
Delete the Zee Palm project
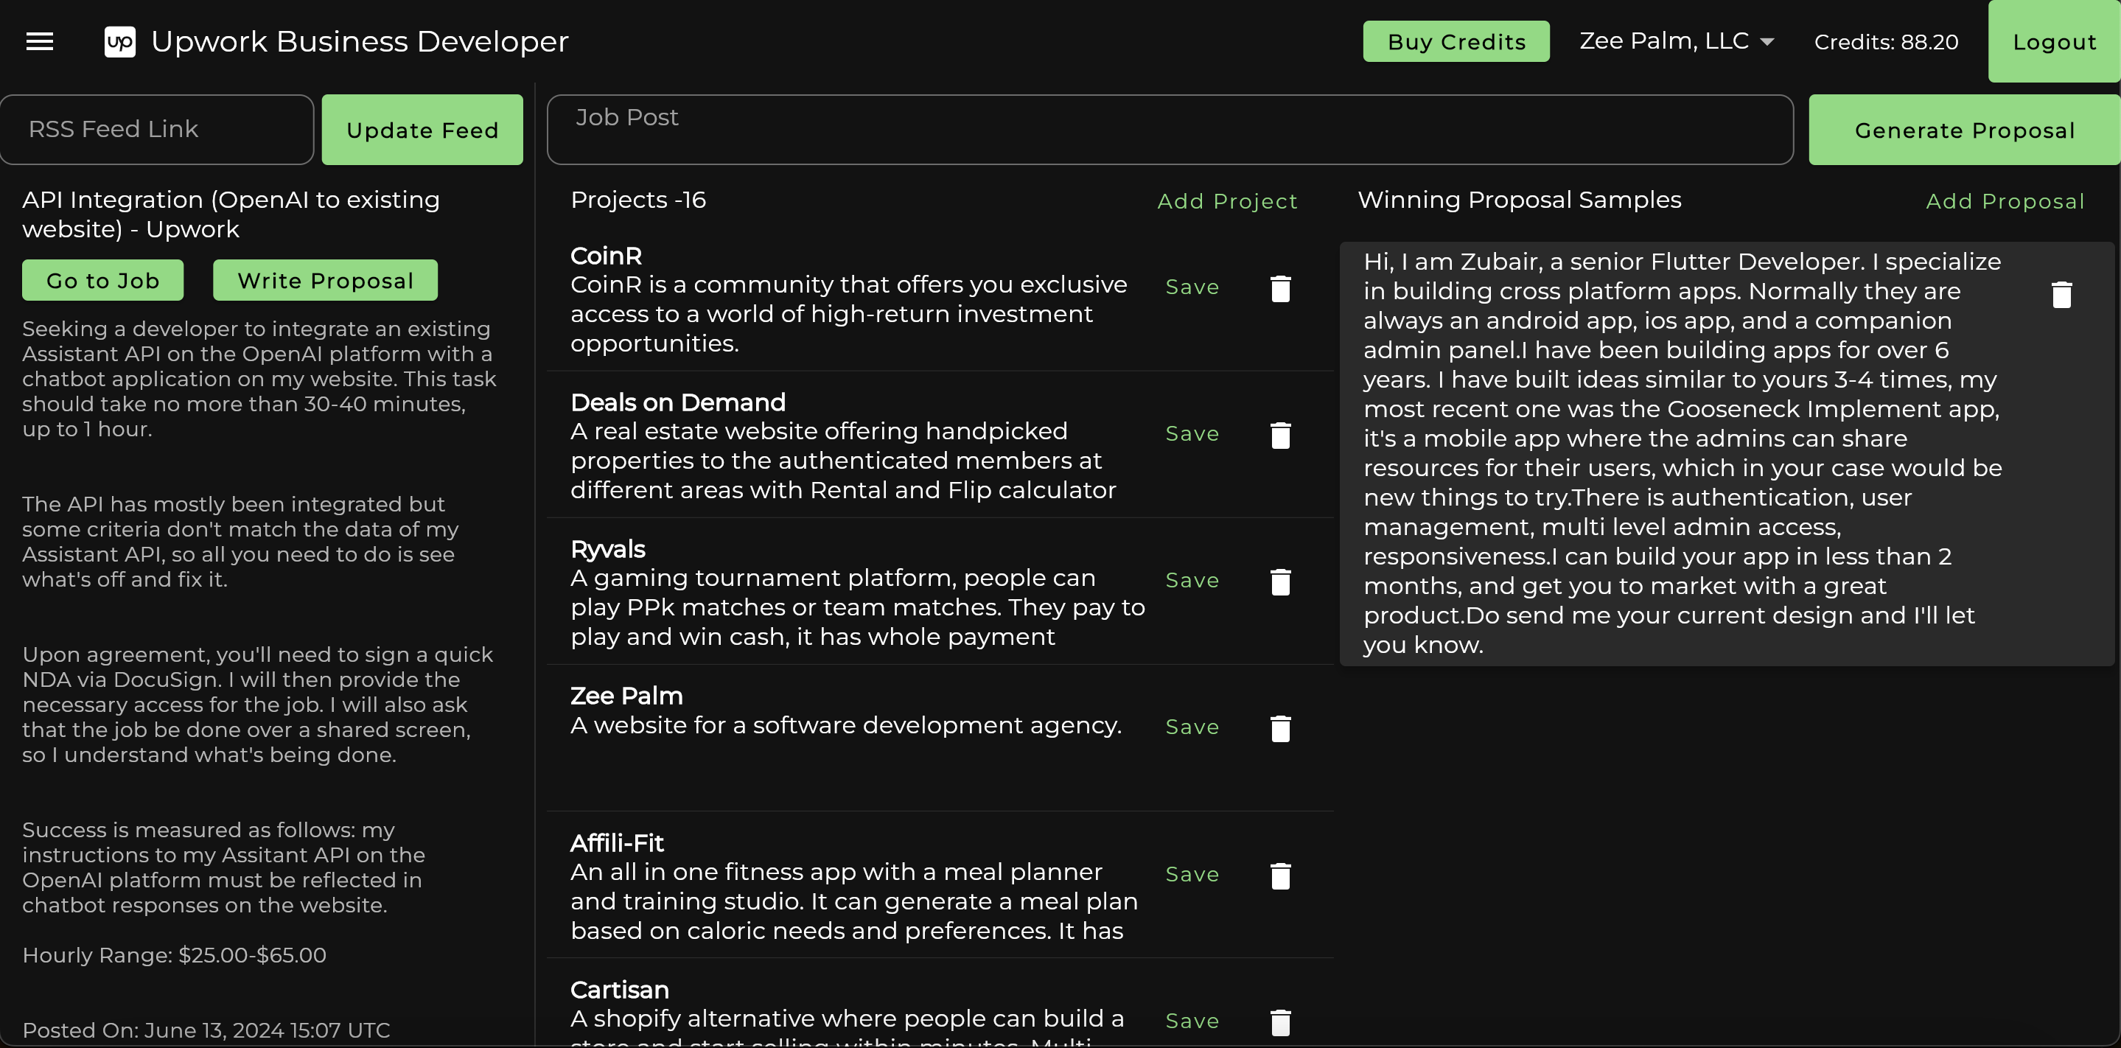click(1280, 727)
